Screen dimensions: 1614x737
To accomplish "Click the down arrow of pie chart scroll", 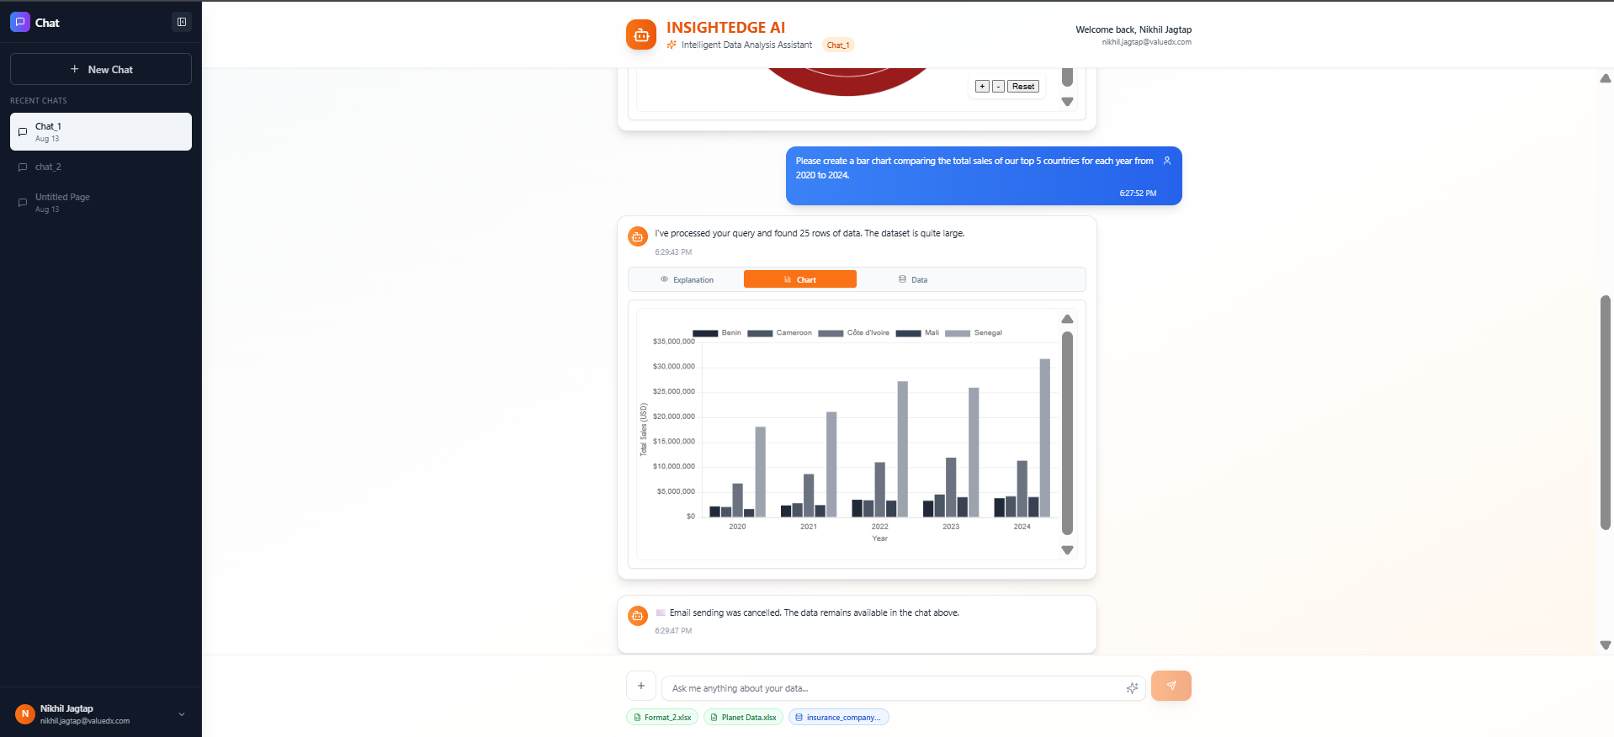I will coord(1067,102).
